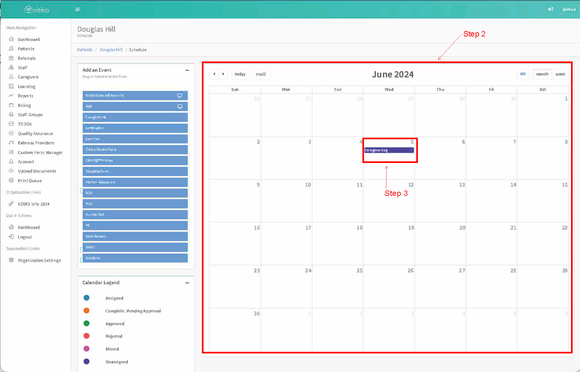
Task: Switch calendar to week view
Action: (x=560, y=74)
